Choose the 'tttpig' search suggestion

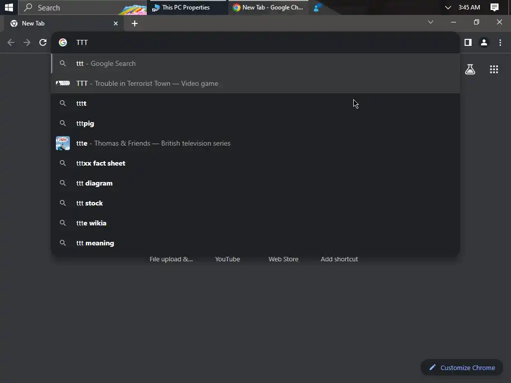pyautogui.click(x=255, y=124)
